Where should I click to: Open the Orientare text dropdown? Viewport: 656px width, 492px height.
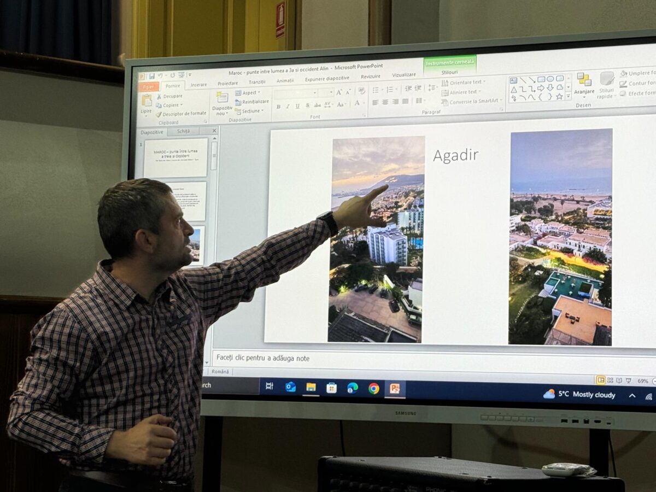tap(465, 83)
